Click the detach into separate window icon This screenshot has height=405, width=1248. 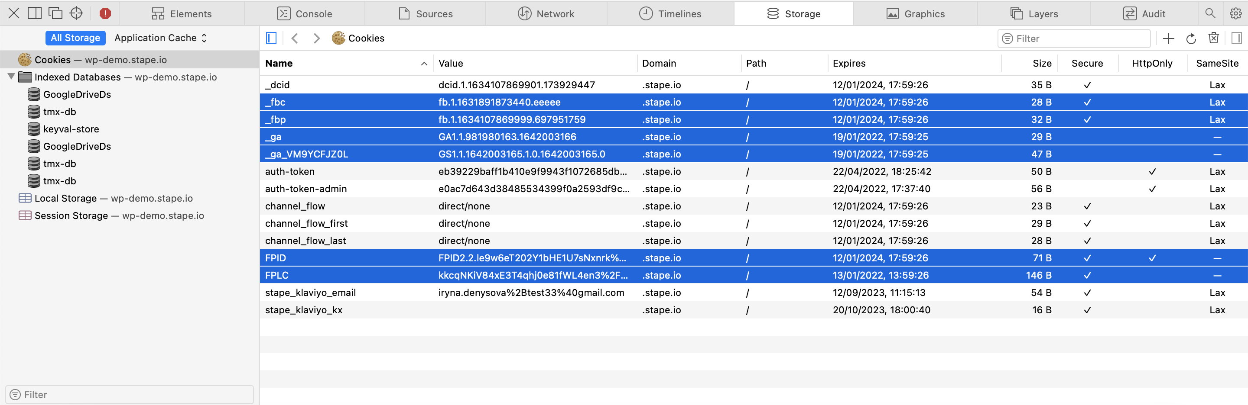pos(55,13)
